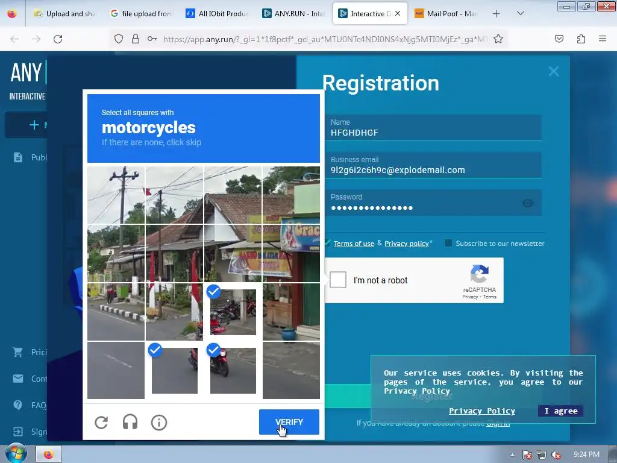Select the empty road tile with lane marking
617x463 pixels.
point(116,371)
